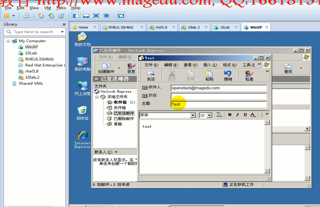Click VMware take snapshot icon
Screen dimensions: 320x207
pos(41,16)
